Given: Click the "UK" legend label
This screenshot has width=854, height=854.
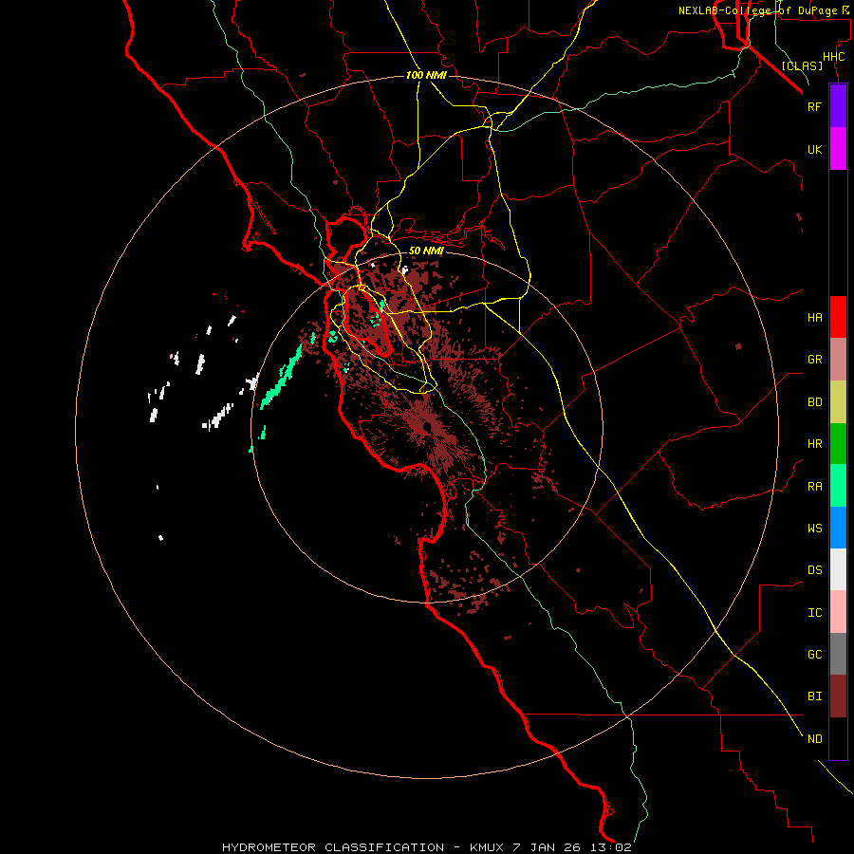Looking at the screenshot, I should (x=814, y=149).
